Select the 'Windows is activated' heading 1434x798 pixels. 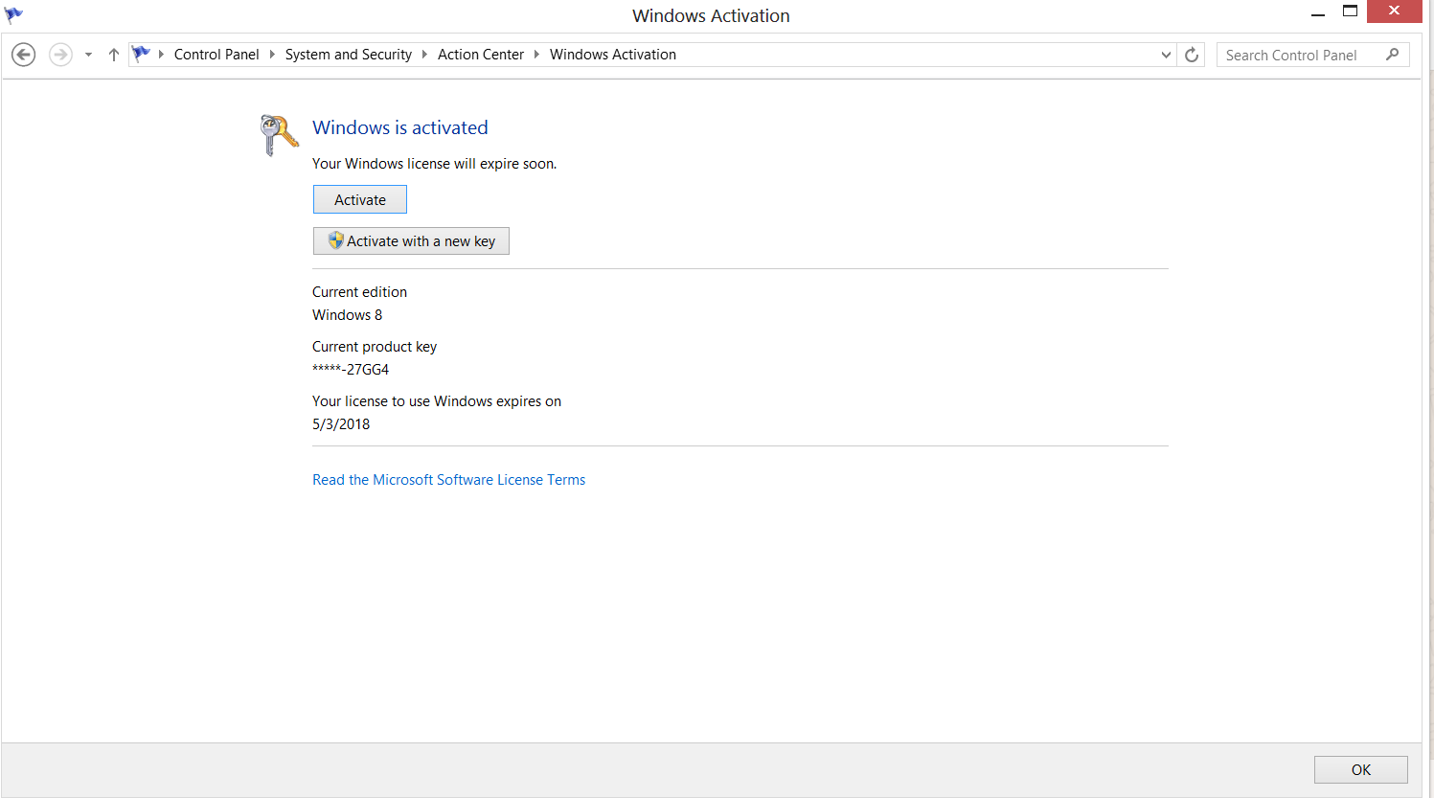pyautogui.click(x=400, y=127)
